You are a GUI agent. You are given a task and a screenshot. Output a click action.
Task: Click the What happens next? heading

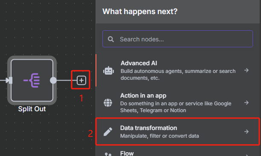140,12
